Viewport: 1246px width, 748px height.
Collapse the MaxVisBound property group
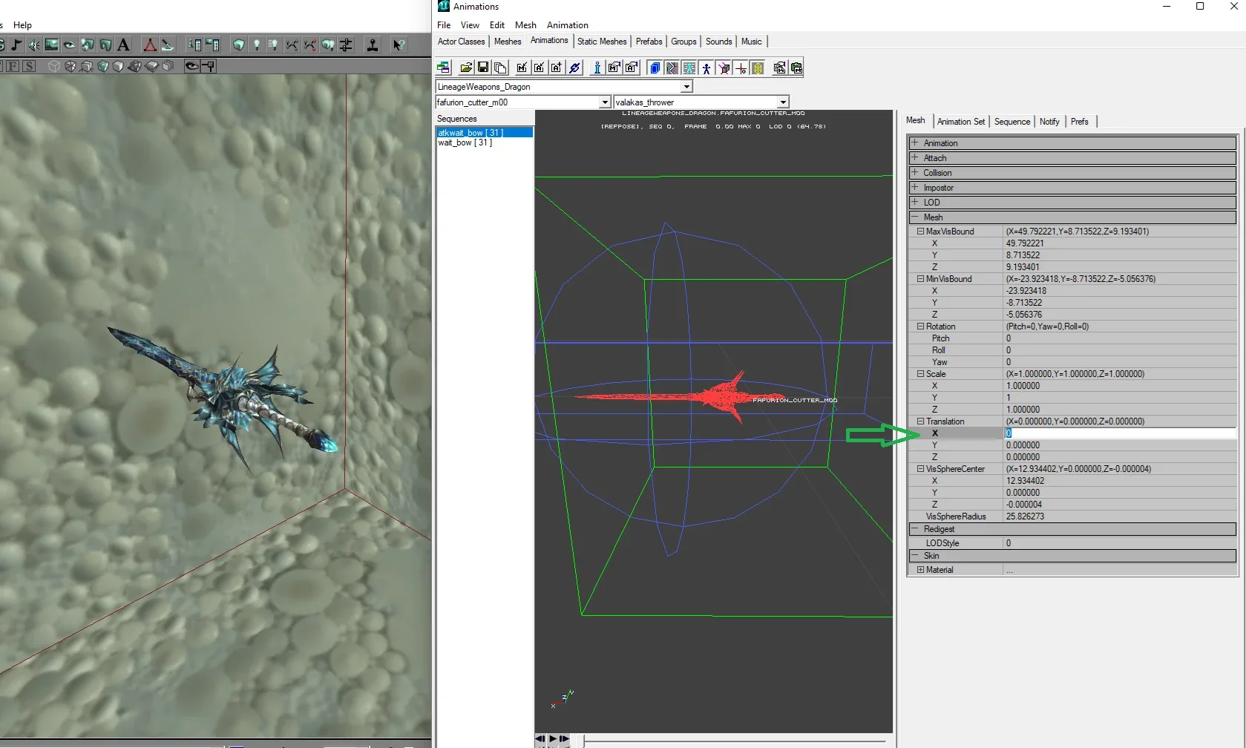tap(921, 232)
